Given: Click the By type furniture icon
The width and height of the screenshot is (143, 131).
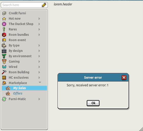Looking at the screenshot, I should [4, 45].
